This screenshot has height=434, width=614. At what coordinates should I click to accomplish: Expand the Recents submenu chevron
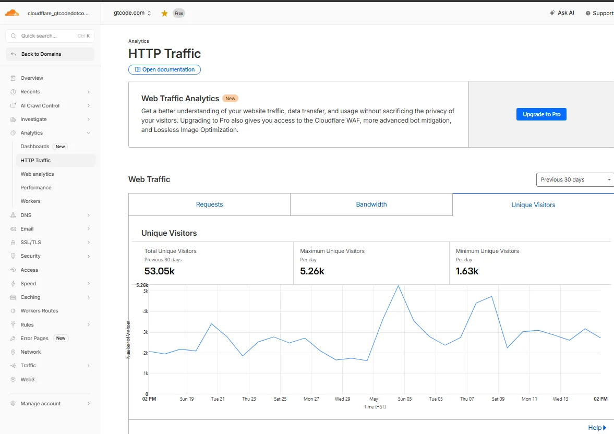(89, 92)
